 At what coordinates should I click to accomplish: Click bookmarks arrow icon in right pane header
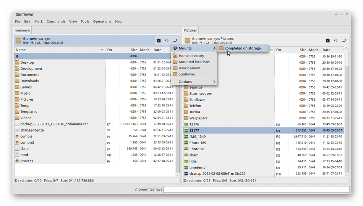344,40
